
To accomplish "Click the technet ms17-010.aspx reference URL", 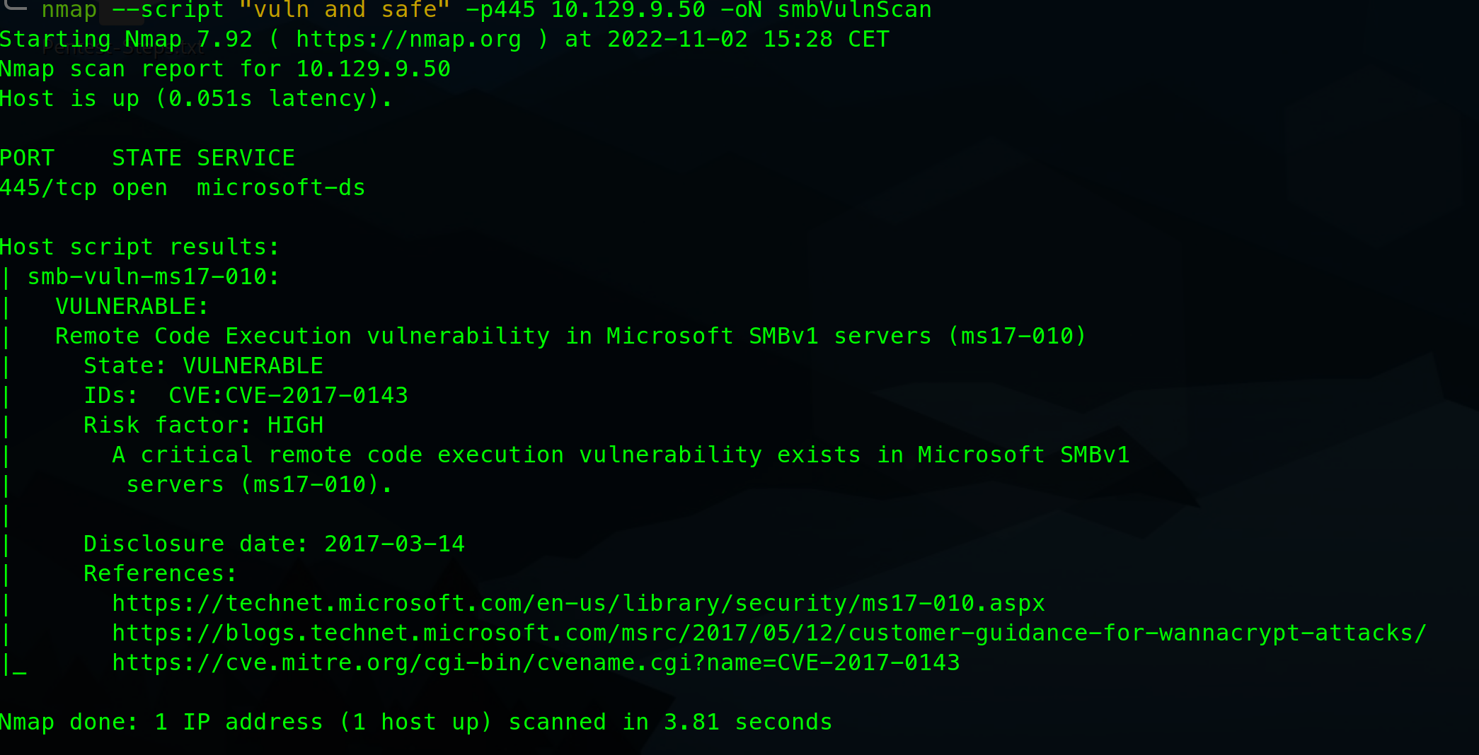I will click(x=578, y=603).
